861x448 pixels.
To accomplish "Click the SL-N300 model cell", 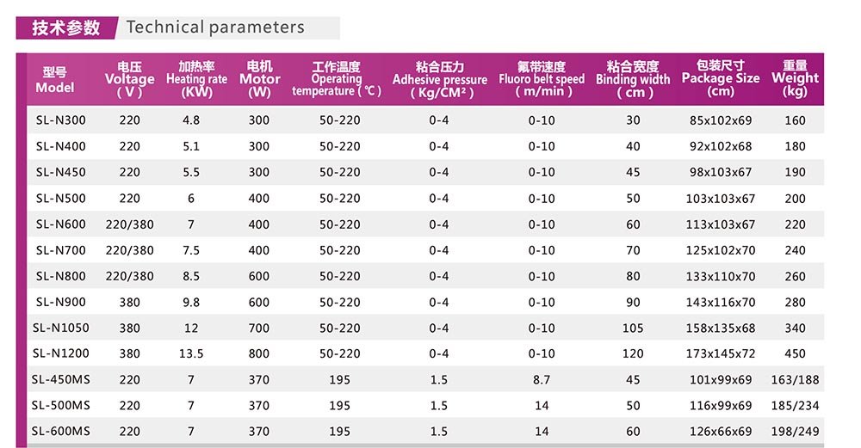I will point(61,120).
